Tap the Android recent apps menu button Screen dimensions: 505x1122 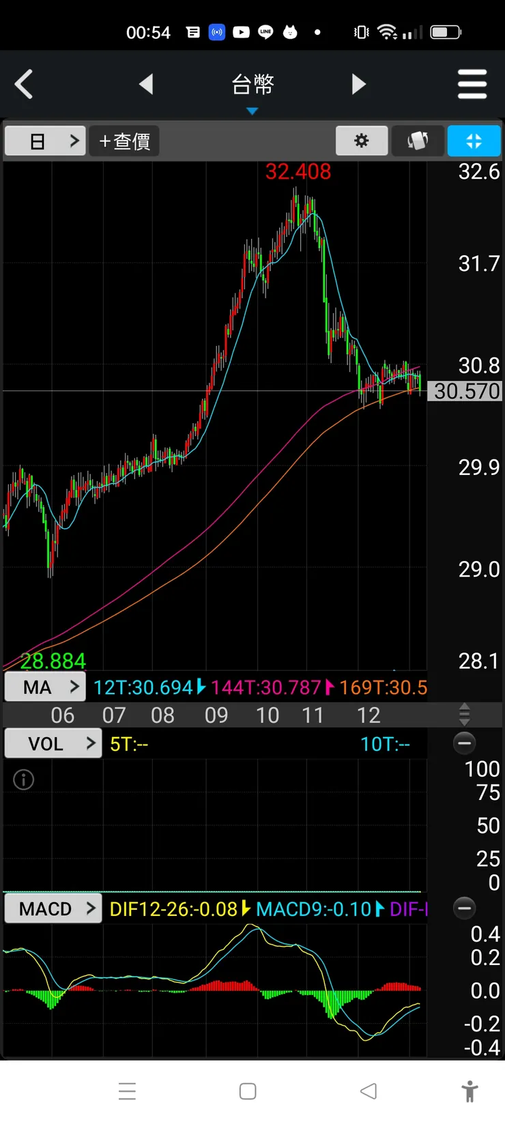click(127, 1091)
